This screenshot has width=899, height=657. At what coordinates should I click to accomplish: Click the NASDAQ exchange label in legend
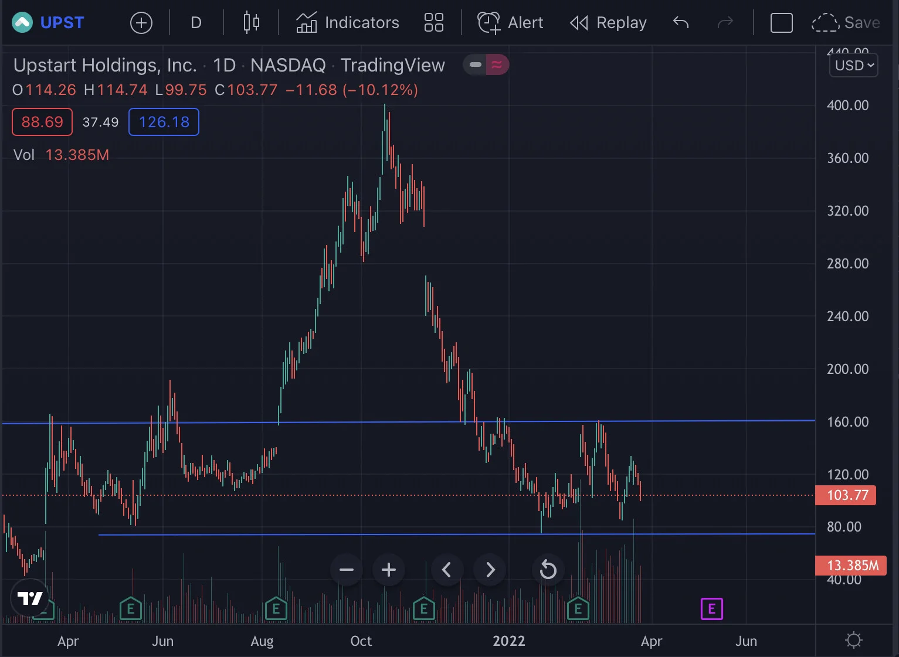pyautogui.click(x=288, y=65)
